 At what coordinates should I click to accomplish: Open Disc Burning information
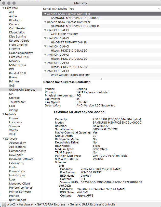18,36
